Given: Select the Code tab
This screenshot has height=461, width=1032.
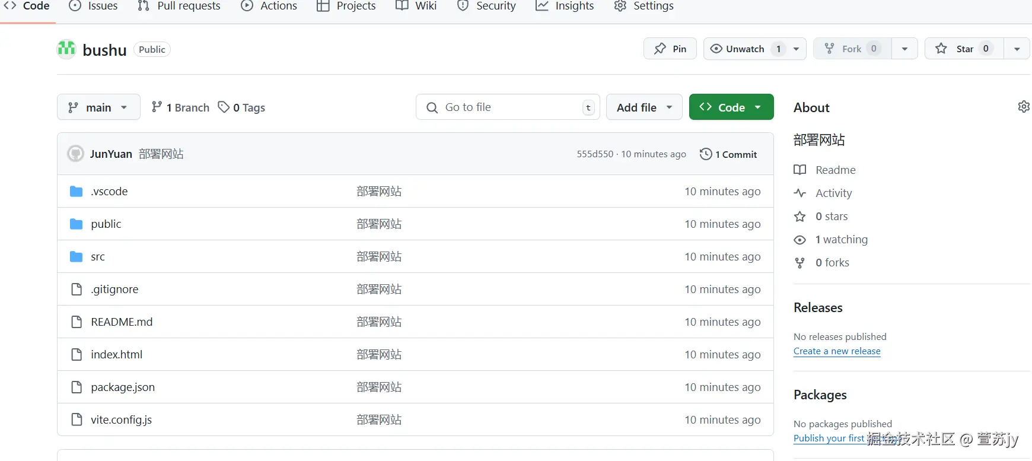Looking at the screenshot, I should [x=27, y=6].
